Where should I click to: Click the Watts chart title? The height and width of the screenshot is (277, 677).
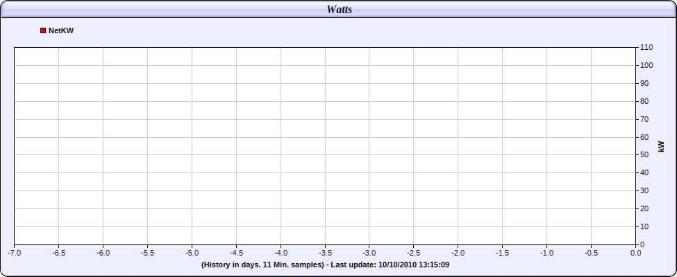pyautogui.click(x=339, y=10)
